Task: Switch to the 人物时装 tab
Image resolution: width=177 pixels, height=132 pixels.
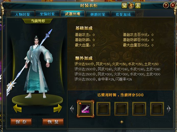Action: 22,14
